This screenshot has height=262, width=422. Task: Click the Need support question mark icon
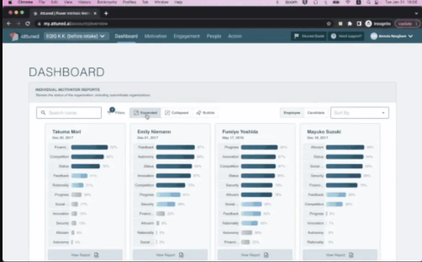click(x=334, y=36)
